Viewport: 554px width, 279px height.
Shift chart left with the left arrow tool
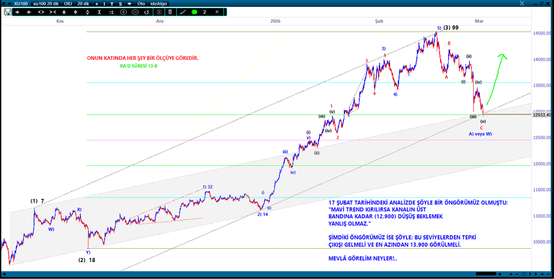coord(17,12)
